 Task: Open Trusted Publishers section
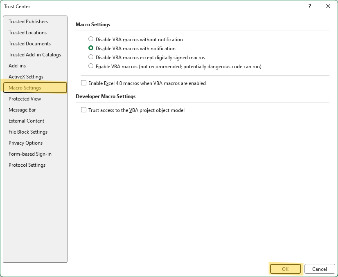pos(28,22)
